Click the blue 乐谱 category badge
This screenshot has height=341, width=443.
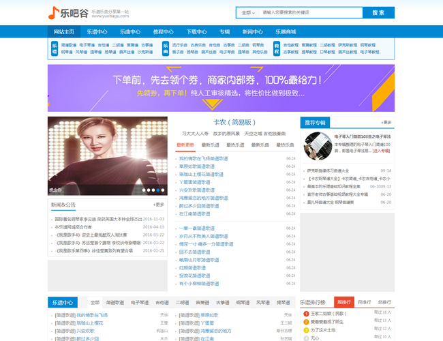pos(55,48)
